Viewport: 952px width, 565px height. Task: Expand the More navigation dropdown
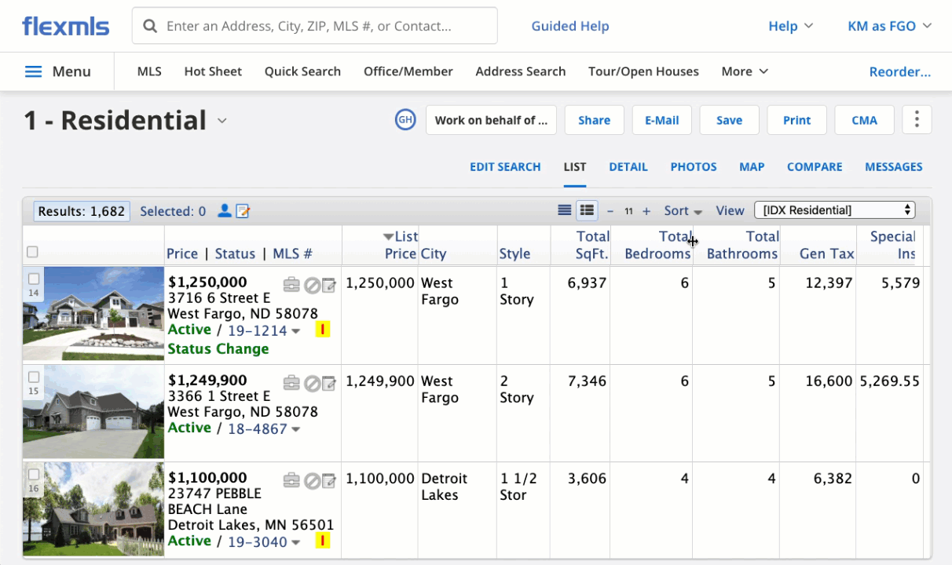click(744, 71)
